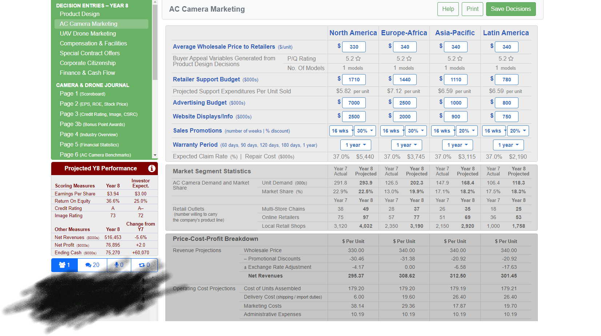This screenshot has width=601, height=336.
Task: Open Finance & Cash Flow page
Action: coord(87,73)
